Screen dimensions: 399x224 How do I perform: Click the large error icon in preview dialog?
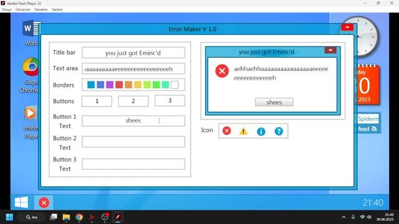tap(222, 70)
